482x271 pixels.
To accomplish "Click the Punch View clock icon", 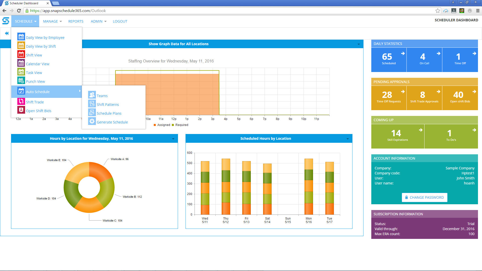I will 21,81.
